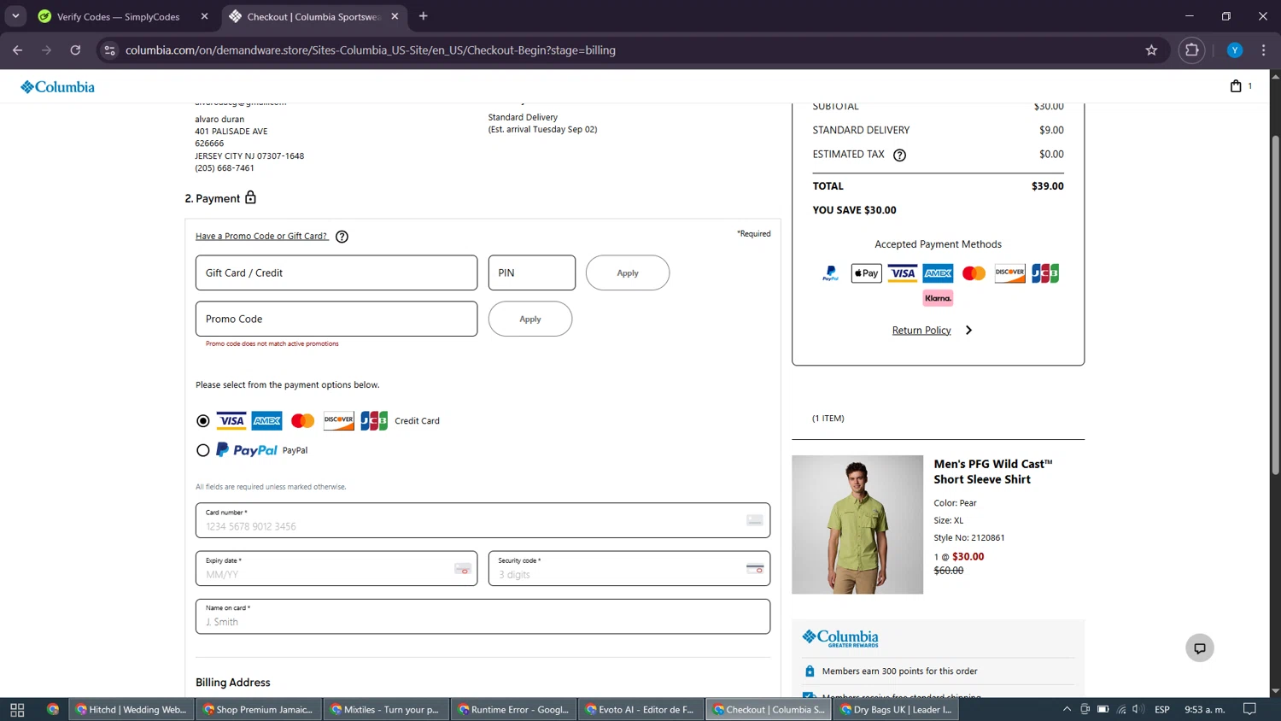
Task: Expand the Return Policy chevron arrow
Action: coord(968,331)
